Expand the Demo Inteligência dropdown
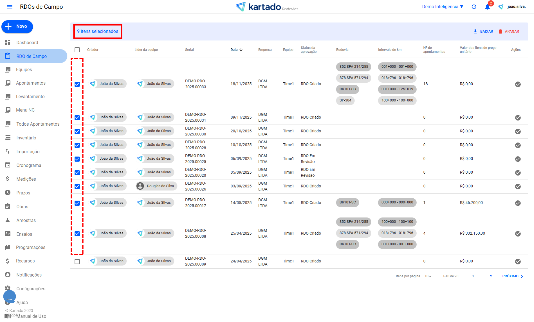Image resolution: width=534 pixels, height=322 pixels. (x=443, y=7)
